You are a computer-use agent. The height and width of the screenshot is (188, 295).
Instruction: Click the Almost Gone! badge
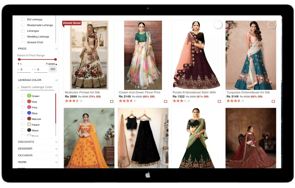[x=72, y=23]
